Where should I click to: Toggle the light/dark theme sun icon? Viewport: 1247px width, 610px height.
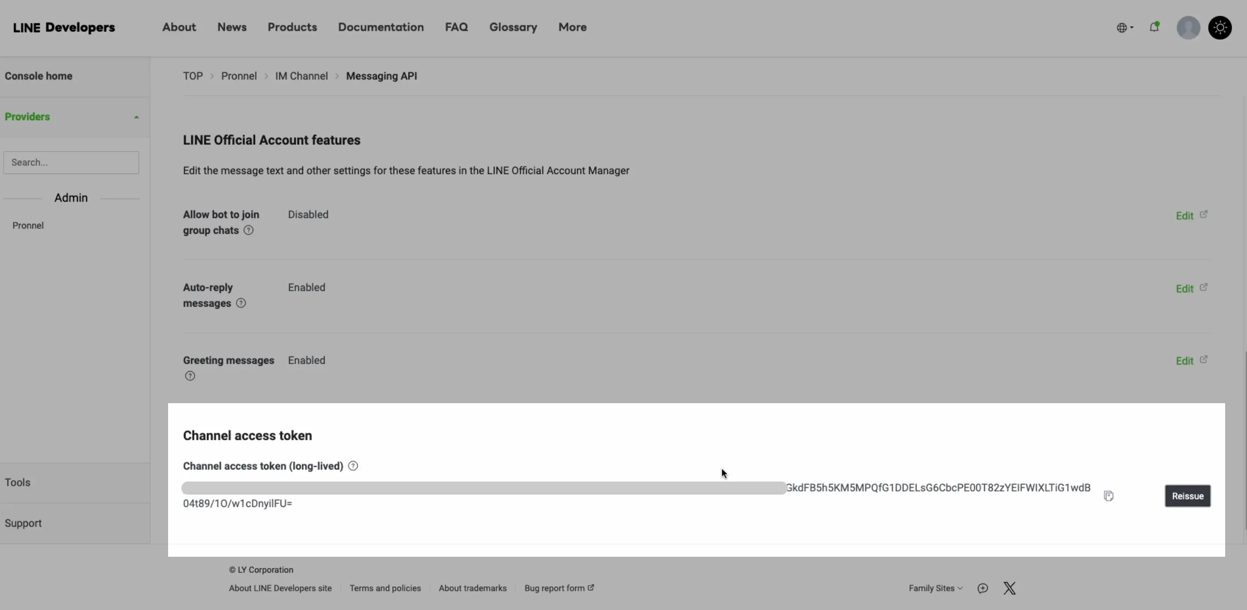coord(1220,27)
